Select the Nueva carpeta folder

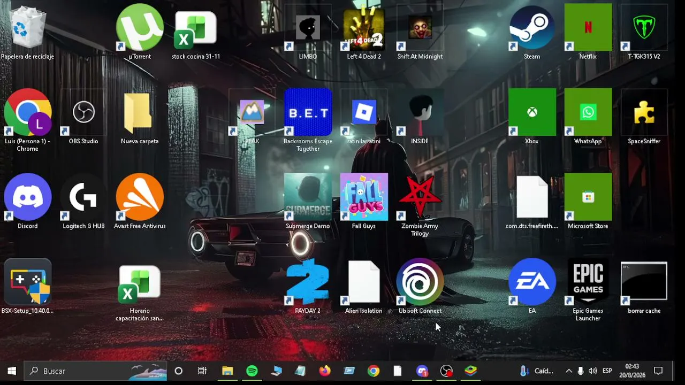pos(140,117)
